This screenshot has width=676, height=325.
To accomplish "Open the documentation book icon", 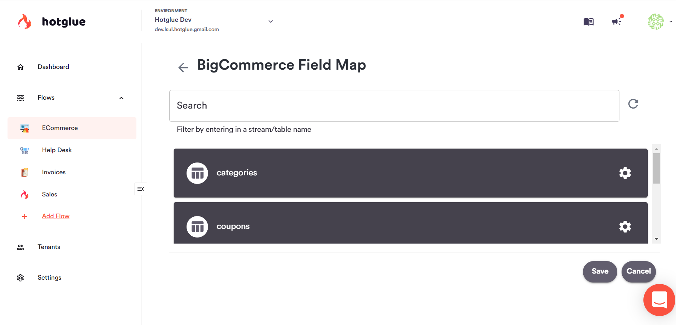I will tap(588, 22).
